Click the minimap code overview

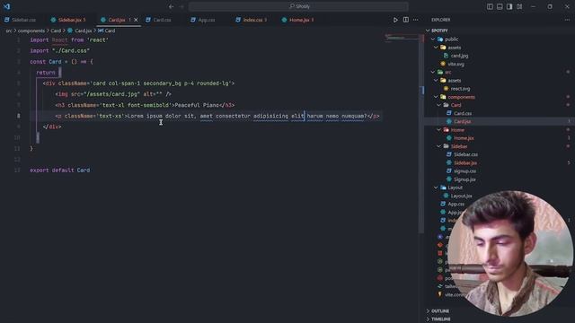(x=402, y=38)
